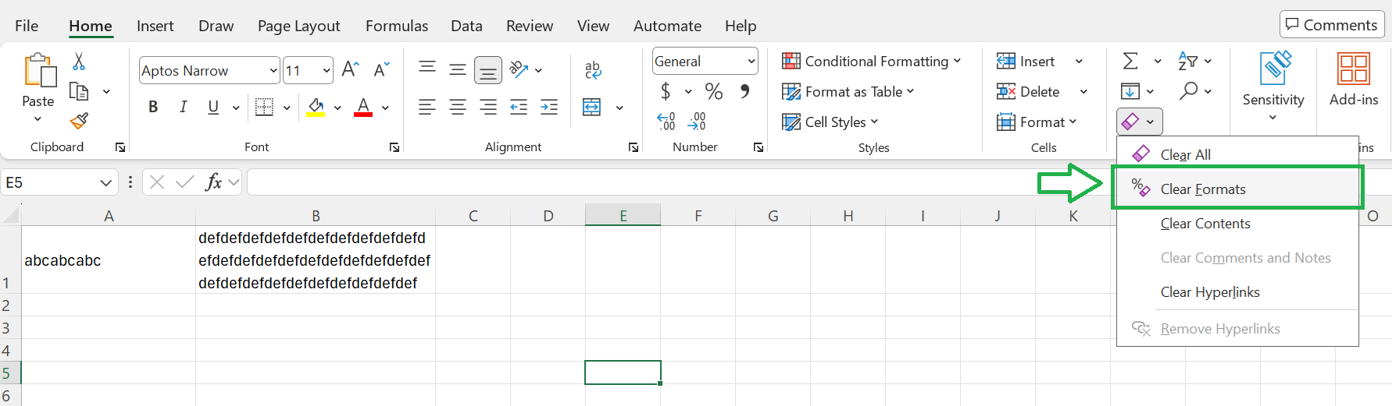Click the Name Box showing E5
Screen dimensions: 1392x406
point(59,182)
